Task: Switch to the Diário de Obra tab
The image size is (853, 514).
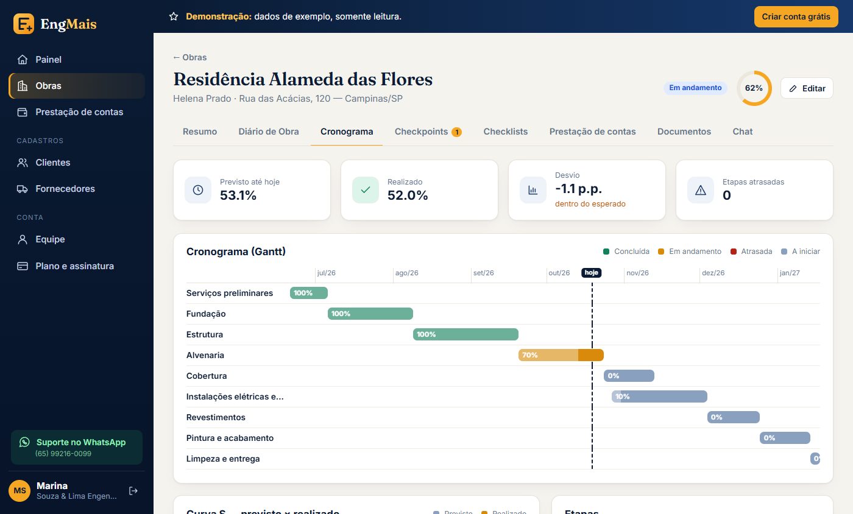Action: [269, 132]
